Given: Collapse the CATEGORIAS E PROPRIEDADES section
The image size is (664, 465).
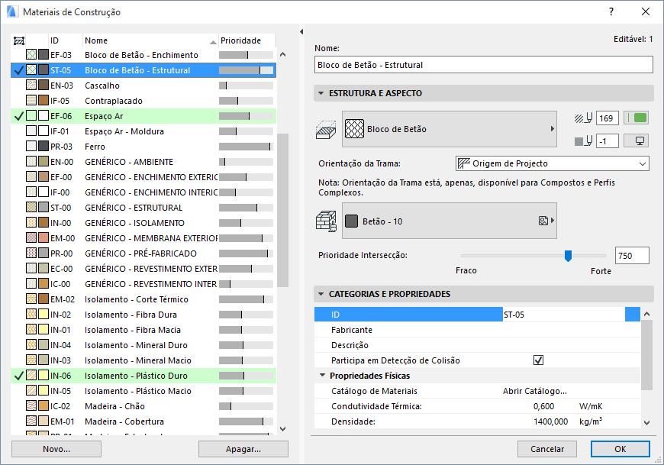Looking at the screenshot, I should (x=321, y=294).
